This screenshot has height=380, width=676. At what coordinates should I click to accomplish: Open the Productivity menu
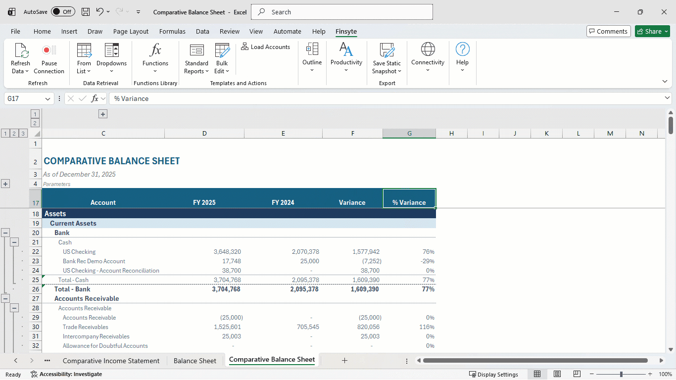(346, 58)
